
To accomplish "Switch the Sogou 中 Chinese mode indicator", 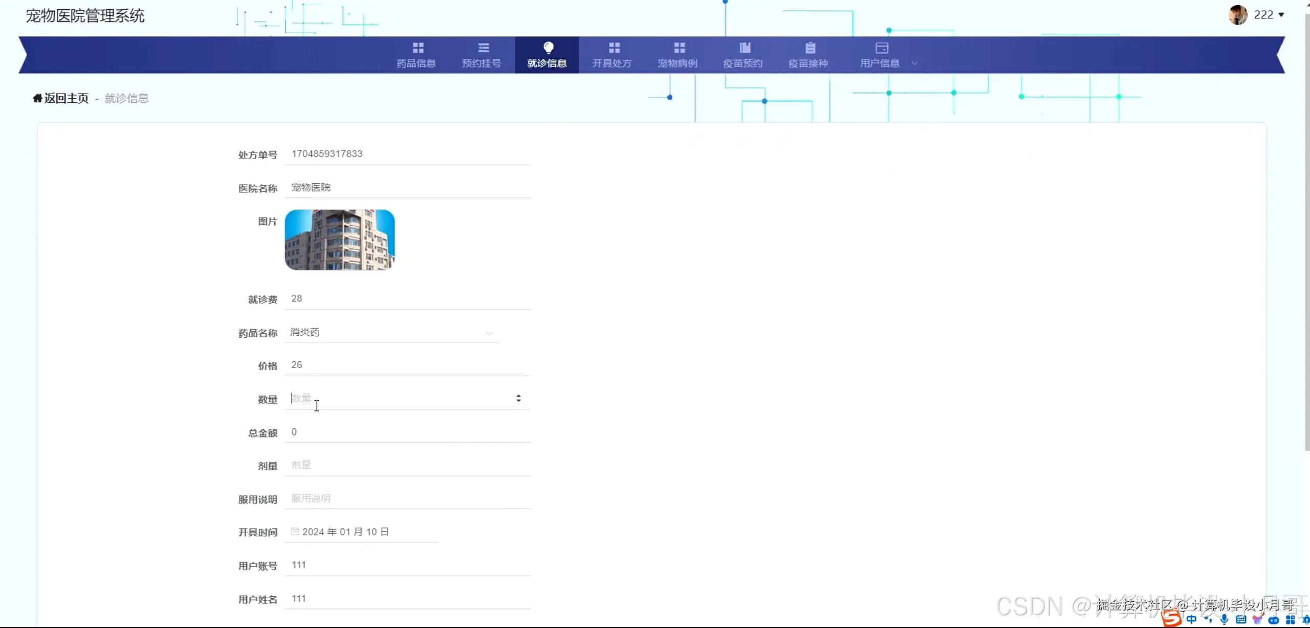I will pos(1192,620).
